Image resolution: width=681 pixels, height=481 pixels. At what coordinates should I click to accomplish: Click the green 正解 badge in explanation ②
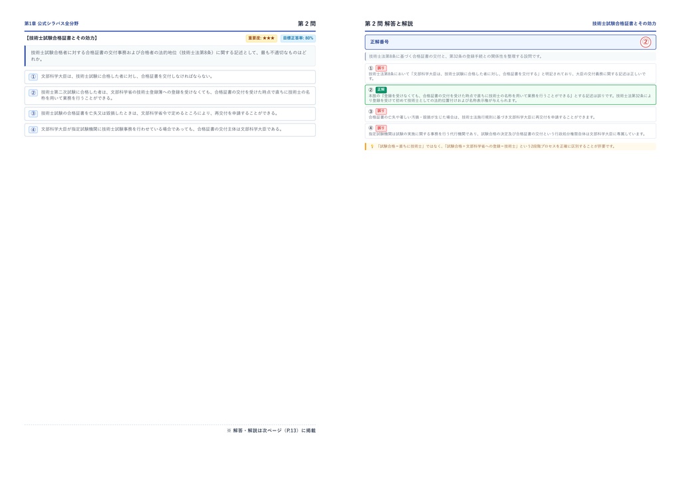point(381,90)
